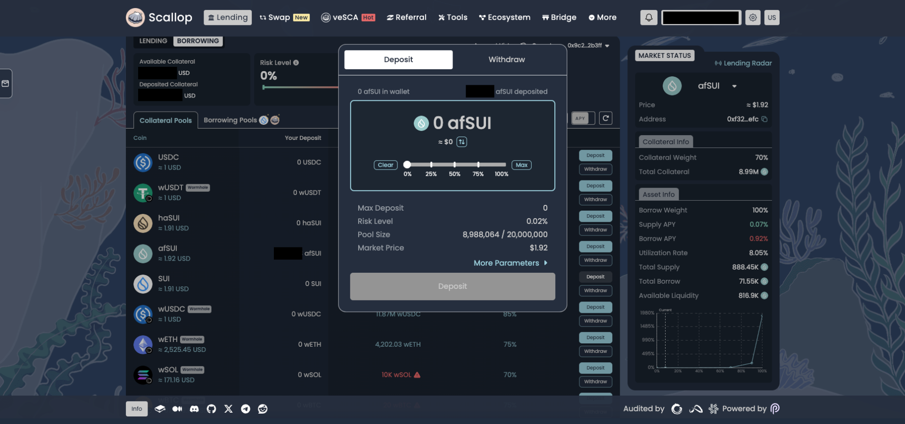Open the Lending Radar link

click(743, 63)
